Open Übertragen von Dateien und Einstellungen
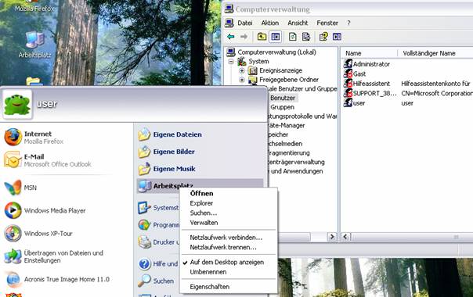This screenshot has width=473, height=297. pos(54,256)
